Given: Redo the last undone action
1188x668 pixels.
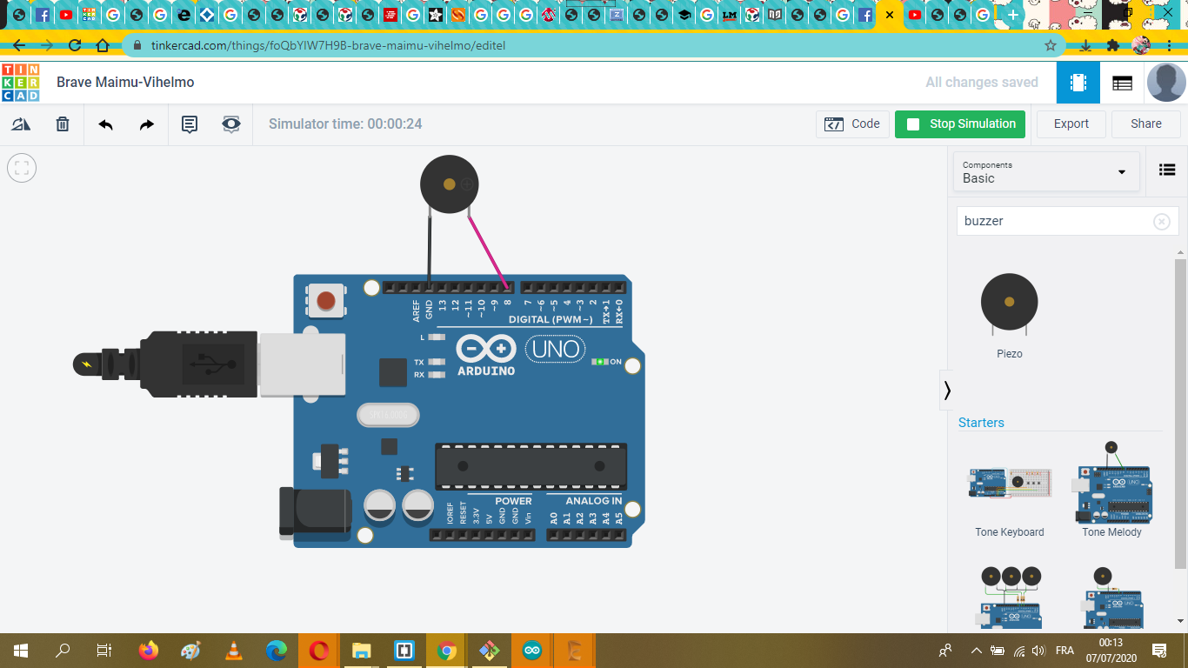Looking at the screenshot, I should (x=147, y=124).
